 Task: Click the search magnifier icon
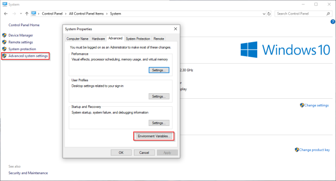coord(328,14)
